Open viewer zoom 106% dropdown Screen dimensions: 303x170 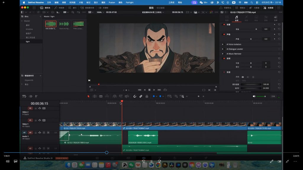(x=100, y=12)
